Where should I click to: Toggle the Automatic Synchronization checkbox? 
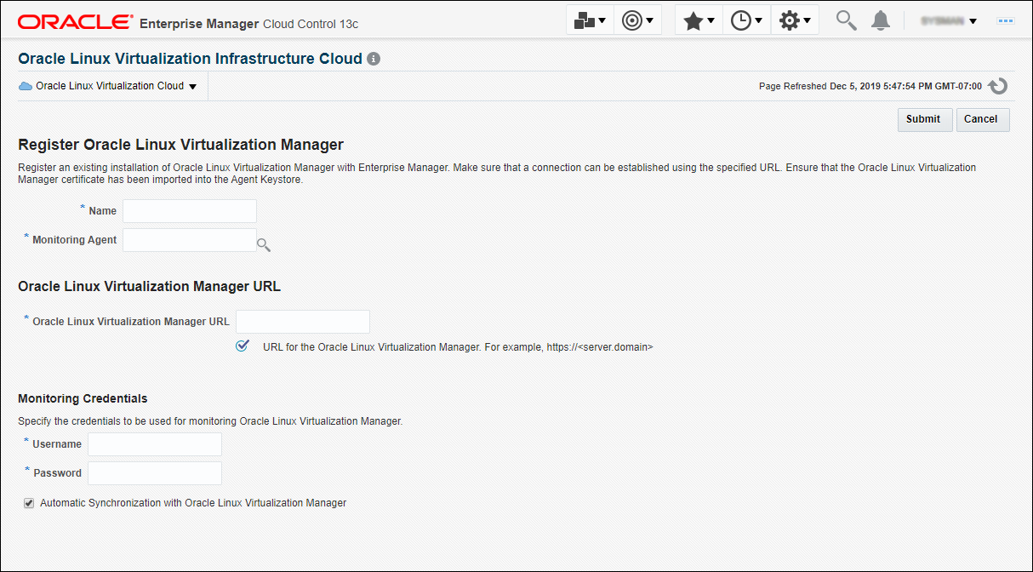(x=29, y=503)
